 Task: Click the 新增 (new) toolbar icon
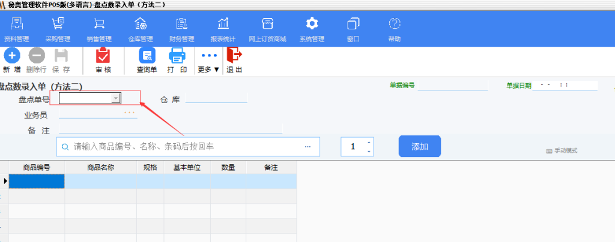tap(12, 56)
